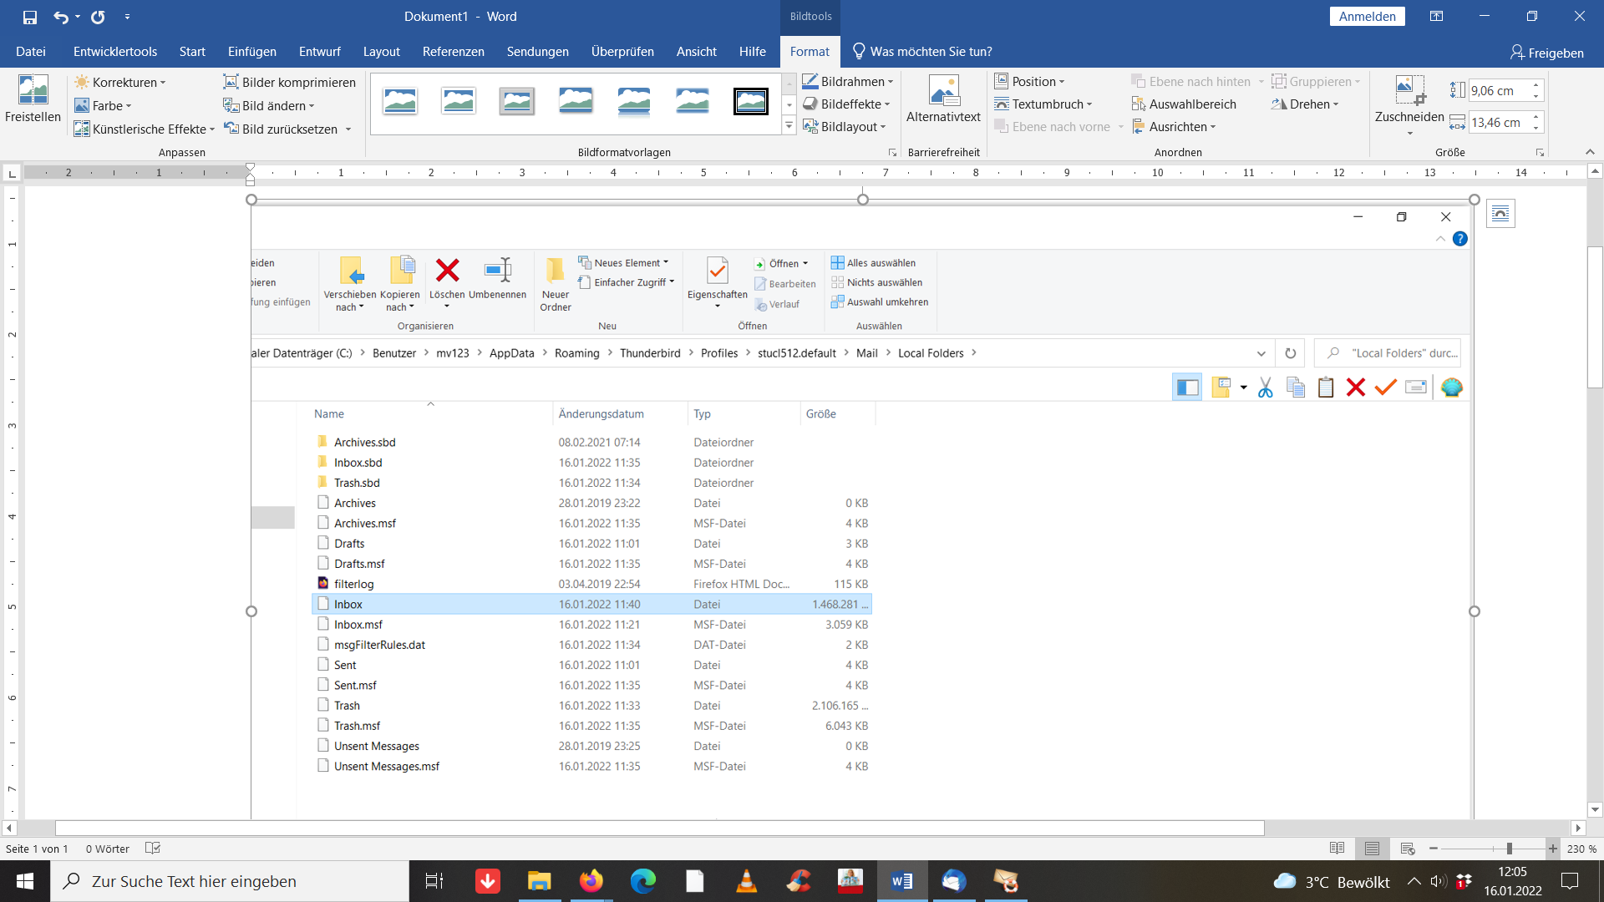This screenshot has height=902, width=1604.
Task: Undo the last action with arrow icon
Action: (x=61, y=17)
